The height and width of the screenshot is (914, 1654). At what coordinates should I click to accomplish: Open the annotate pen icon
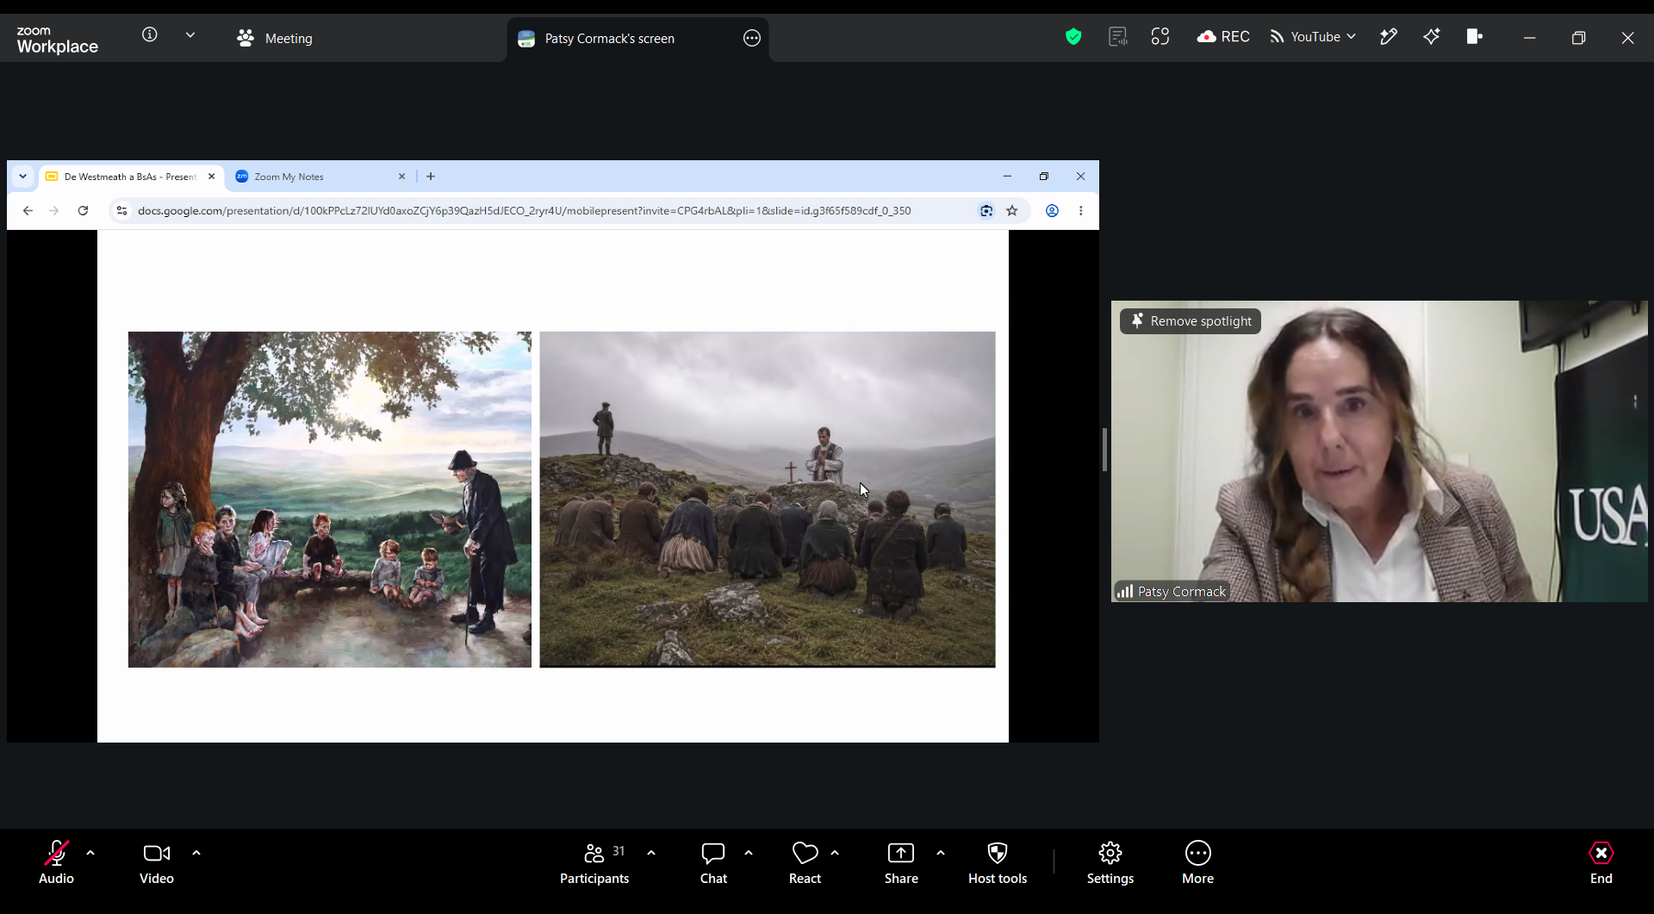click(x=1389, y=36)
